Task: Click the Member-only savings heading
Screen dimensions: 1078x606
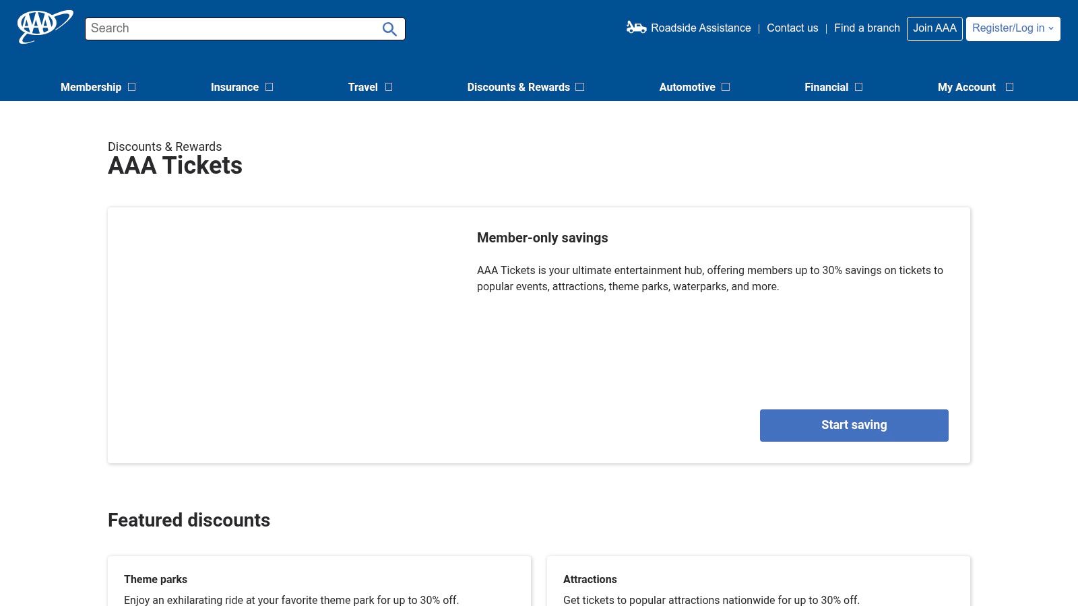Action: tap(542, 238)
